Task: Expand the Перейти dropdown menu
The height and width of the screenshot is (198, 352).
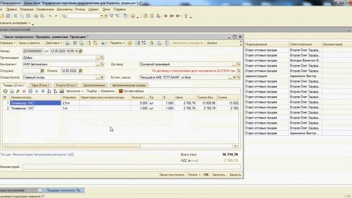Action: click(x=117, y=43)
